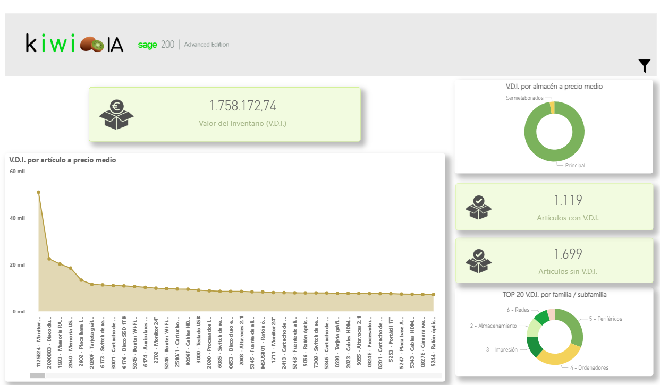Click the Artículos sin V.D.I. card value

point(568,254)
